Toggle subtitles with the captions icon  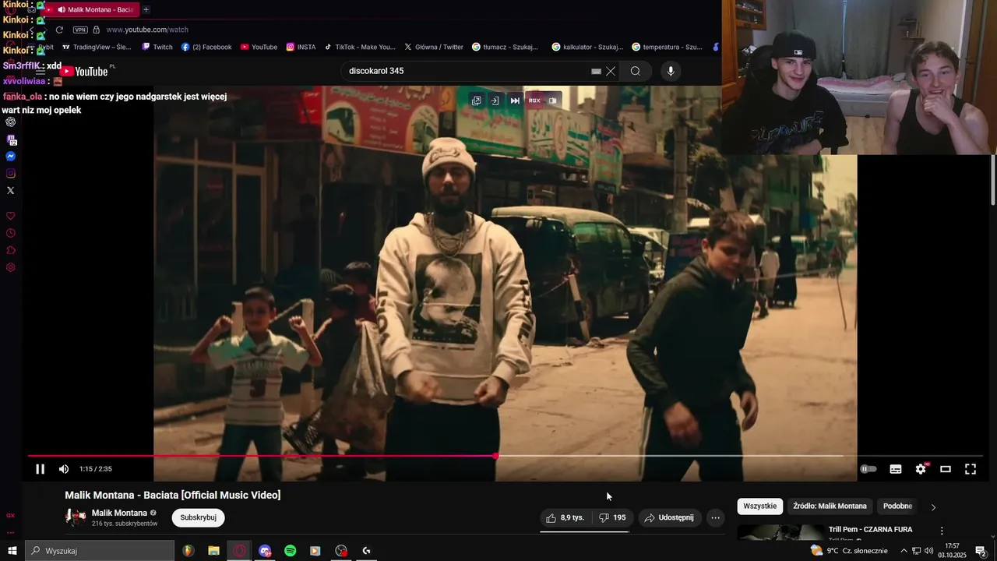click(896, 469)
